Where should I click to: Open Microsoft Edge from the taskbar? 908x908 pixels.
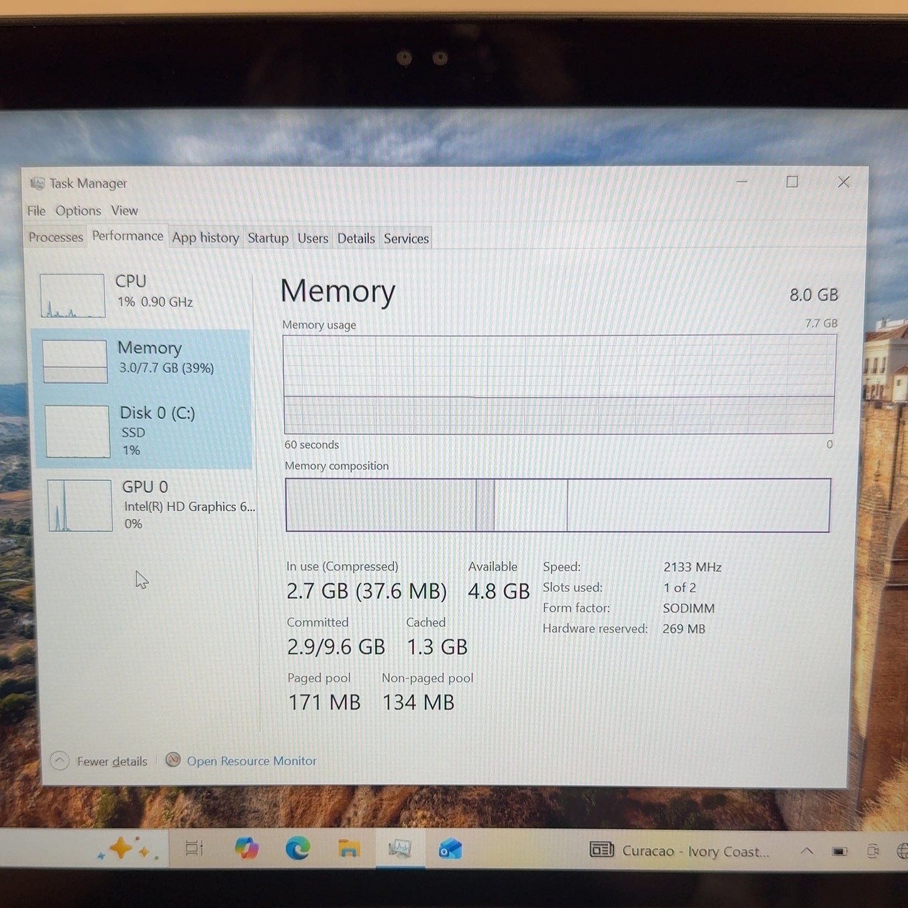tap(298, 849)
